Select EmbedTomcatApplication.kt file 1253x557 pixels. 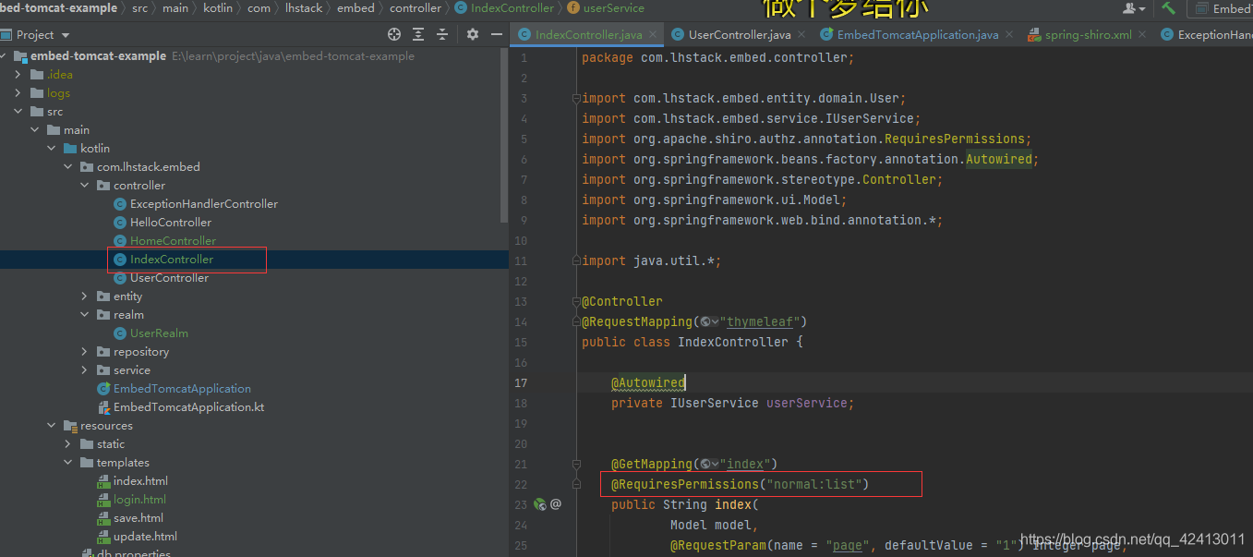coord(189,407)
